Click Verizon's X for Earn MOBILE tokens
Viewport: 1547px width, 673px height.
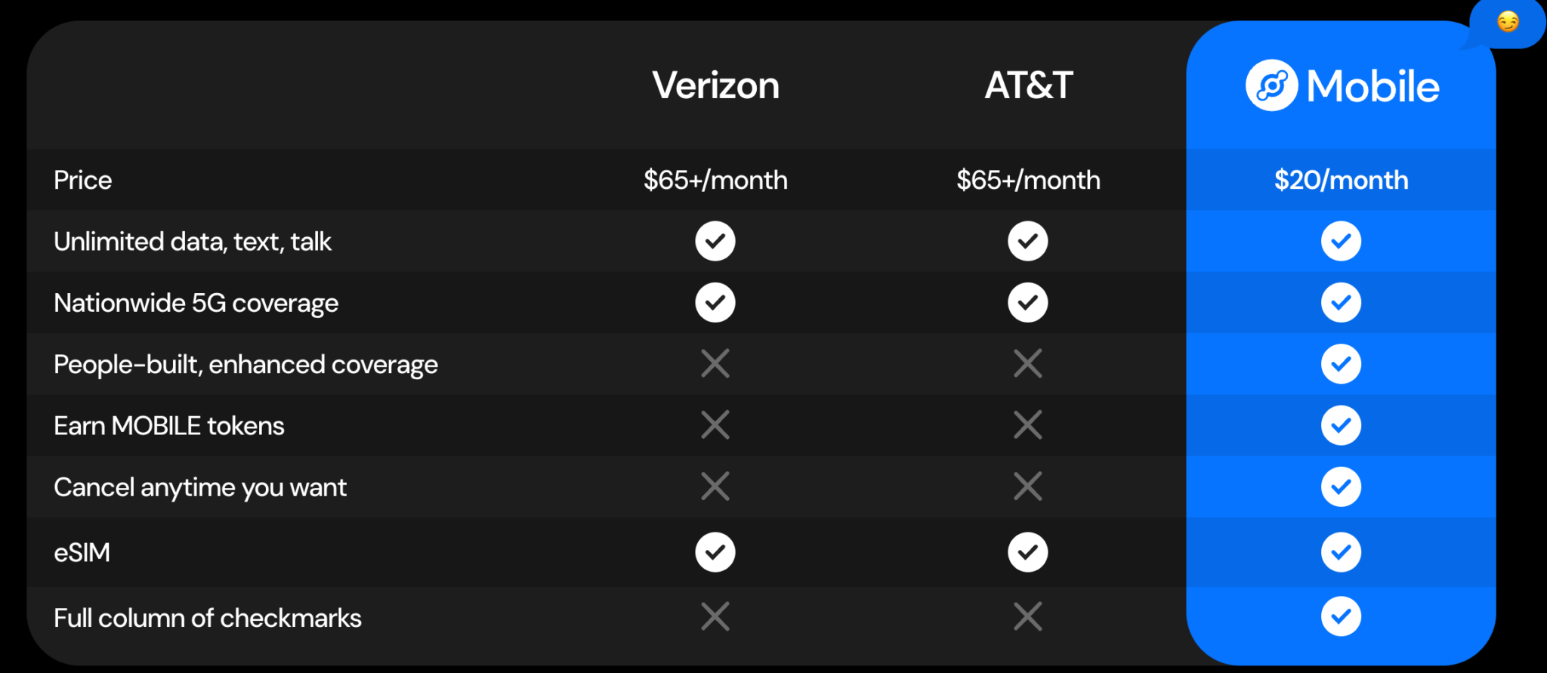point(715,424)
